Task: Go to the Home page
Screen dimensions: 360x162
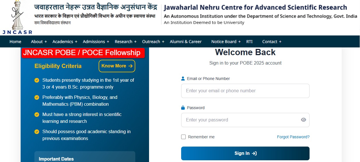Action: click(x=15, y=42)
